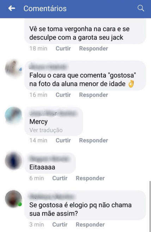Like the 3 min 'Se gostosa' comment
The height and width of the screenshot is (232, 151).
coord(60,225)
